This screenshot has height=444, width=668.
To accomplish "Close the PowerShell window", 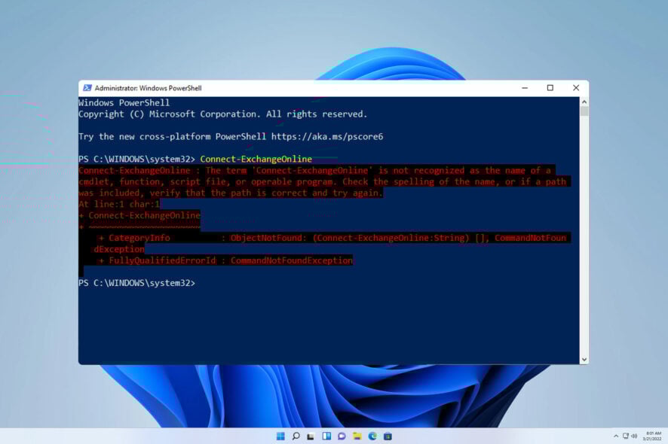I will (576, 87).
